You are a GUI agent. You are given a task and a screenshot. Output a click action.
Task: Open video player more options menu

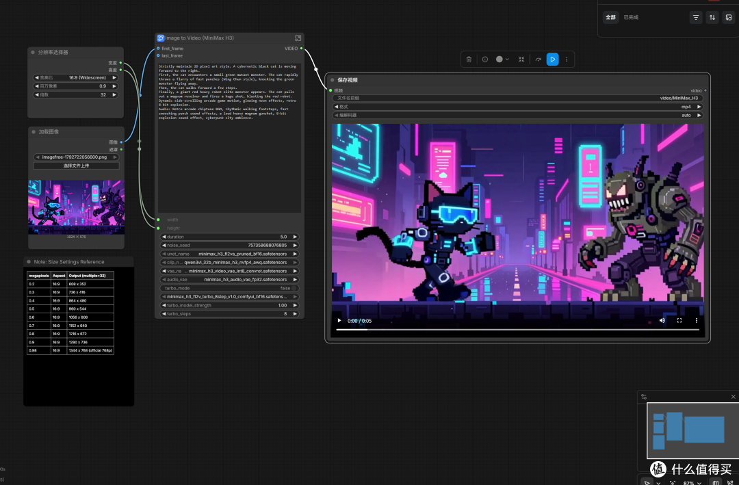click(696, 321)
